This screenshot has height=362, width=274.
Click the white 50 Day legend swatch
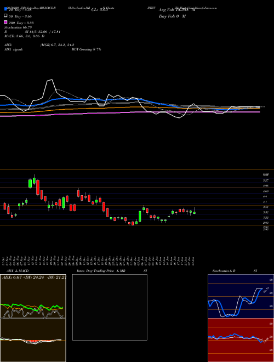pyautogui.click(x=5, y=16)
